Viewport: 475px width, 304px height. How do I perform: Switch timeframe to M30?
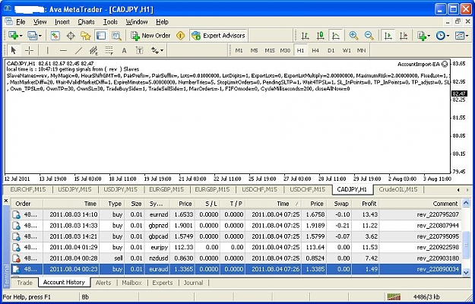(285, 51)
